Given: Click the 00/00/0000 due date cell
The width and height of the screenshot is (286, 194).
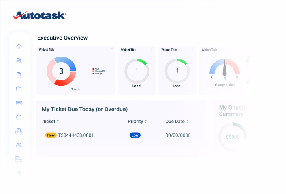Looking at the screenshot, I should tap(178, 135).
